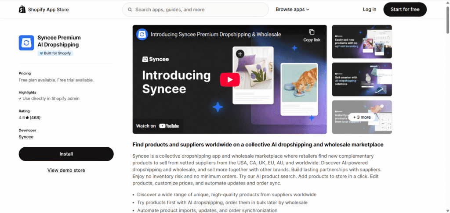
Task: Click the Built for Shopify badge
Action: (x=55, y=53)
